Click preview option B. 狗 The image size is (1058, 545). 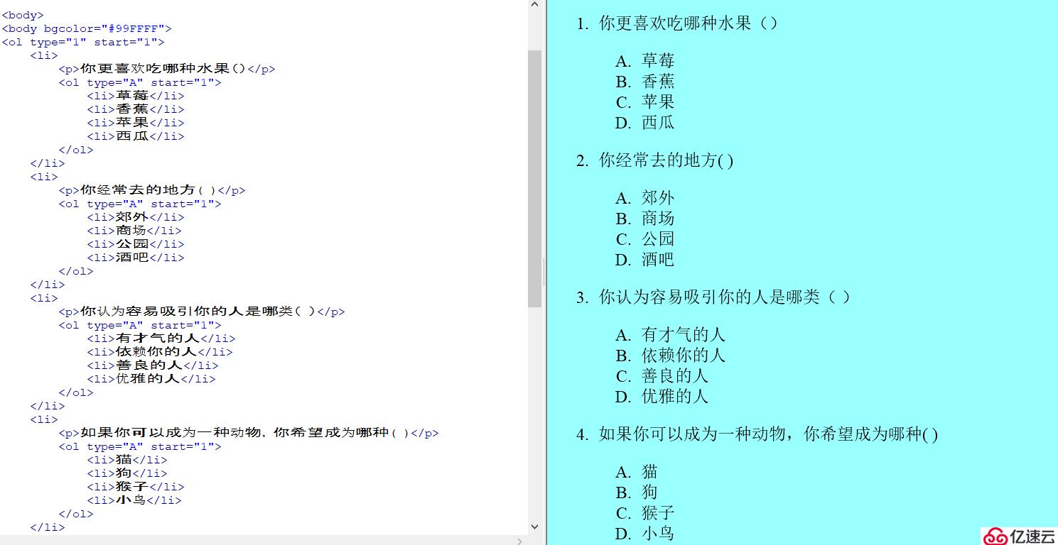[x=636, y=492]
